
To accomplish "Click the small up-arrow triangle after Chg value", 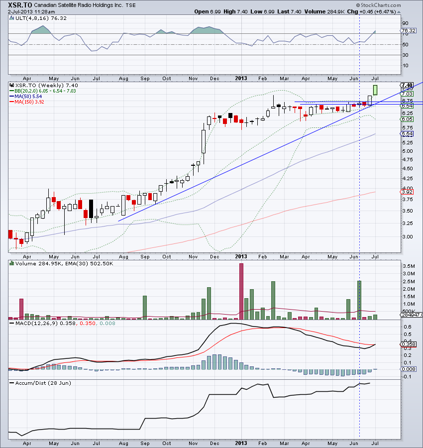I will pos(399,12).
